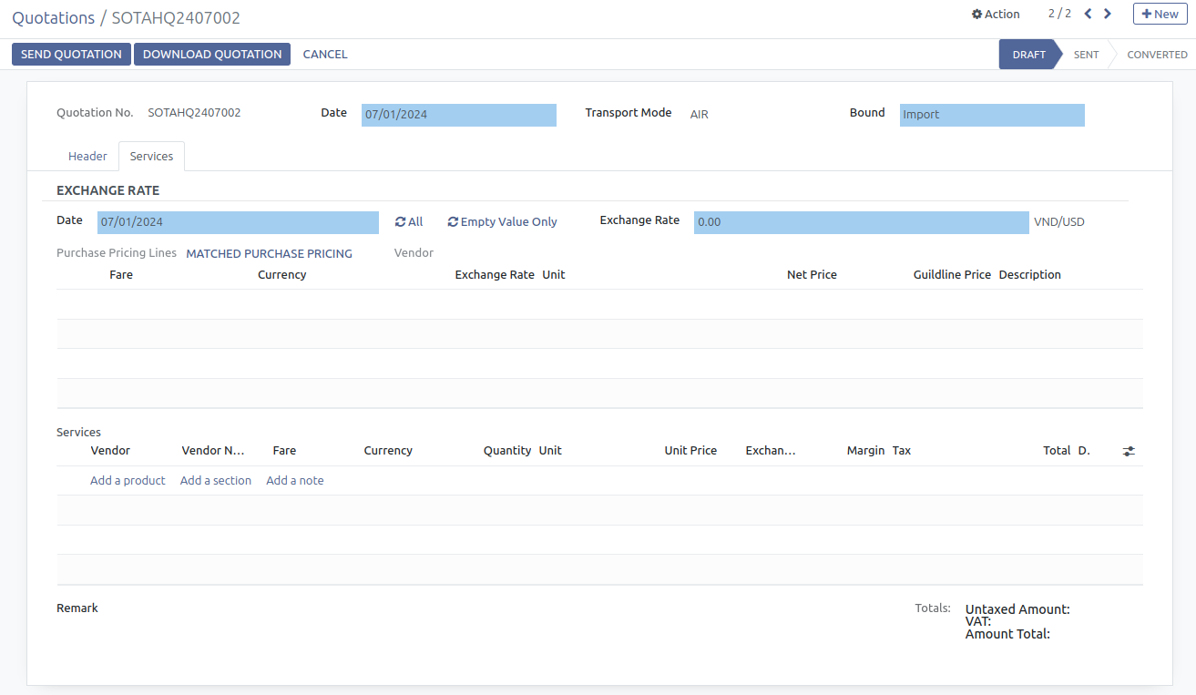Cancel the quotation
This screenshot has width=1196, height=695.
point(325,54)
